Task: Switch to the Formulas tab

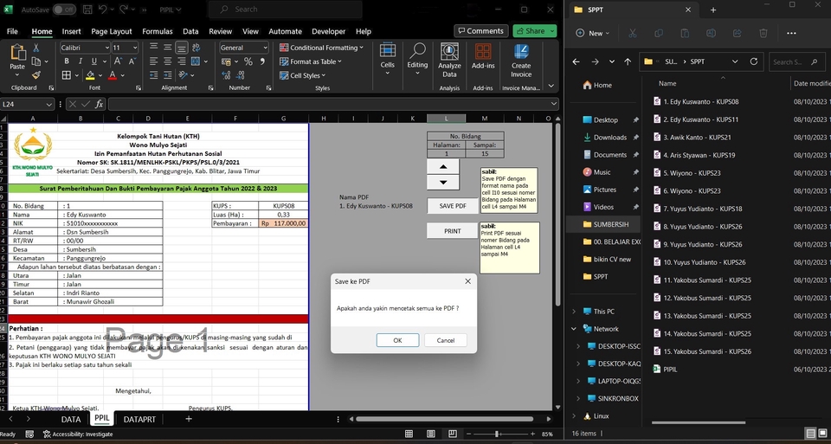Action: coord(158,31)
